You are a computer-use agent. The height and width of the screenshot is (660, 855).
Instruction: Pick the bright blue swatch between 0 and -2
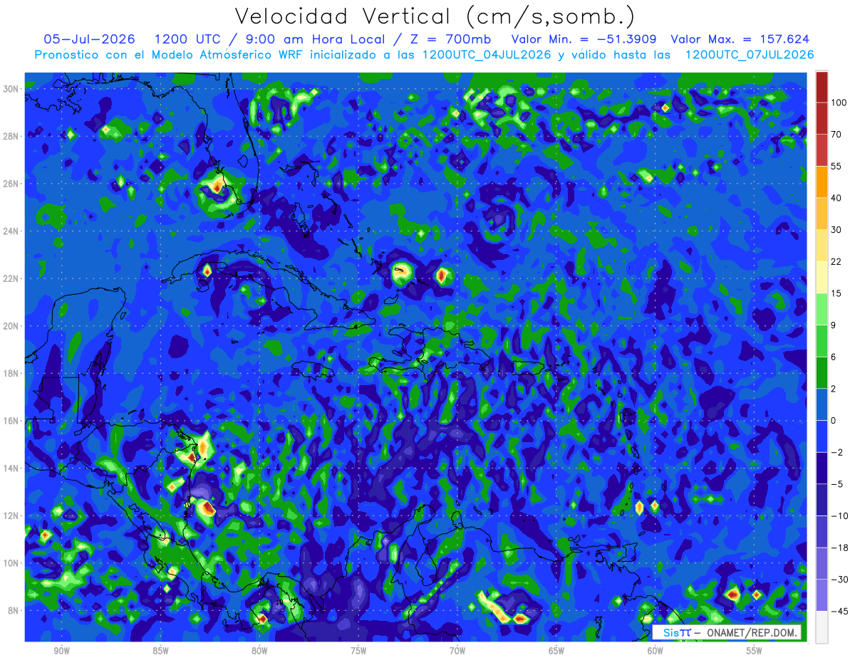pos(822,436)
